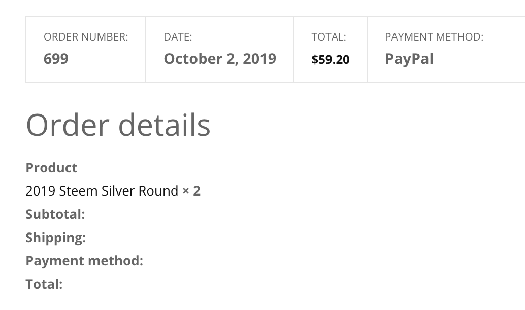Click the uppercase TOTAL label in top summary
This screenshot has height=310, width=525.
coord(329,37)
